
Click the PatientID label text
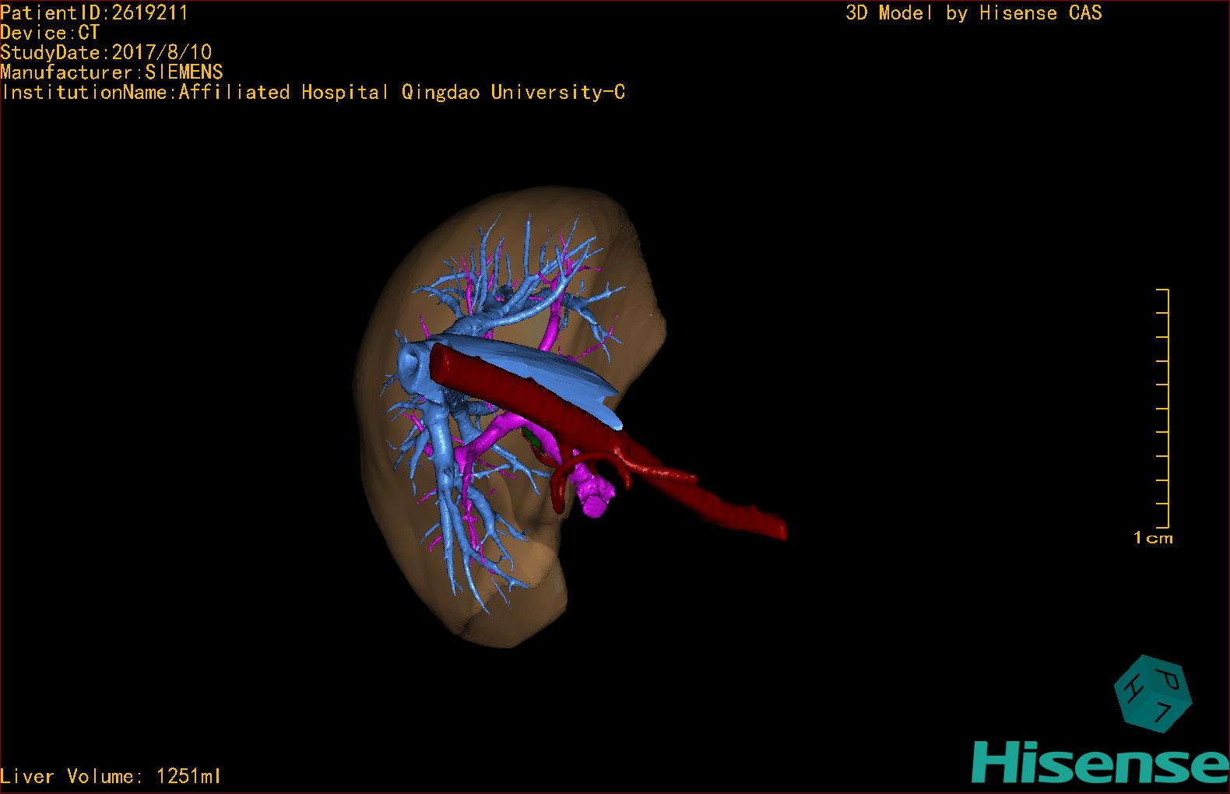click(93, 12)
